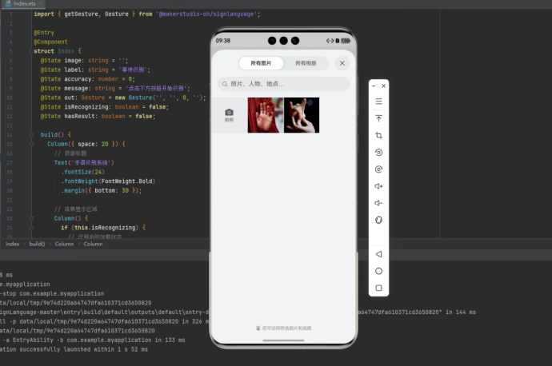
Task: Rotate the emulator screen left
Action: pyautogui.click(x=378, y=153)
